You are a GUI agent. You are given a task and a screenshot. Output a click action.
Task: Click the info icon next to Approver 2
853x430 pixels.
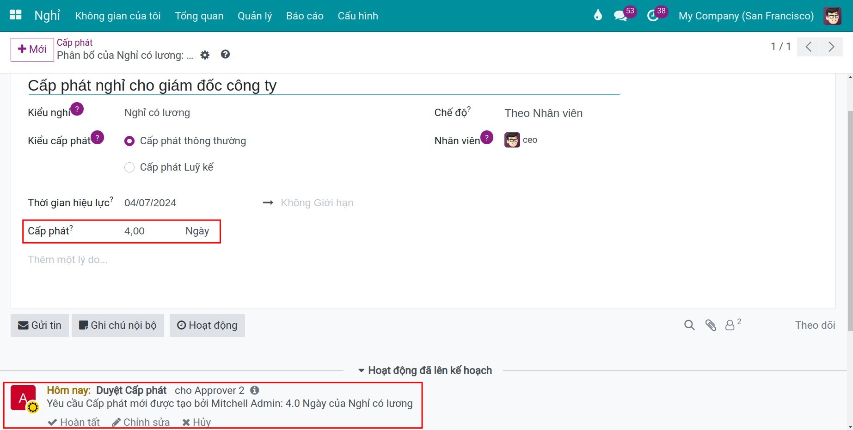click(x=255, y=390)
